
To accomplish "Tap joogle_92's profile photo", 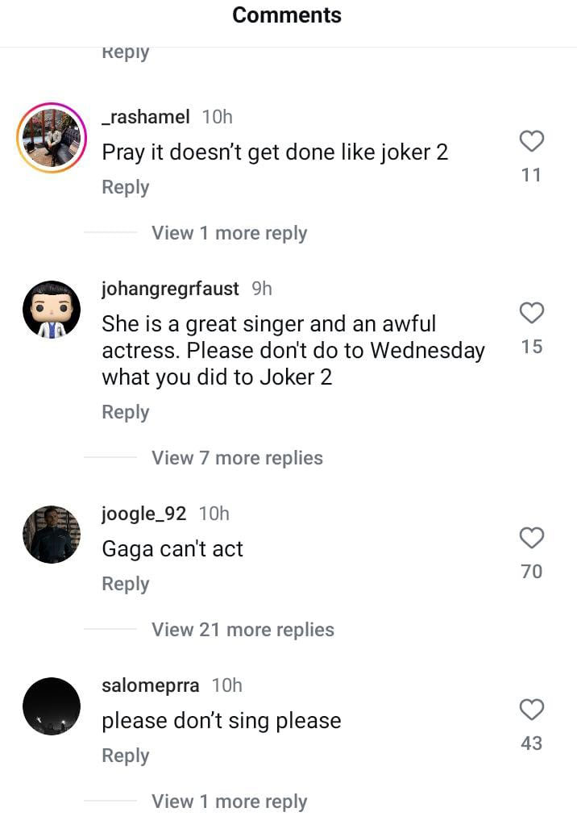I will tap(52, 535).
